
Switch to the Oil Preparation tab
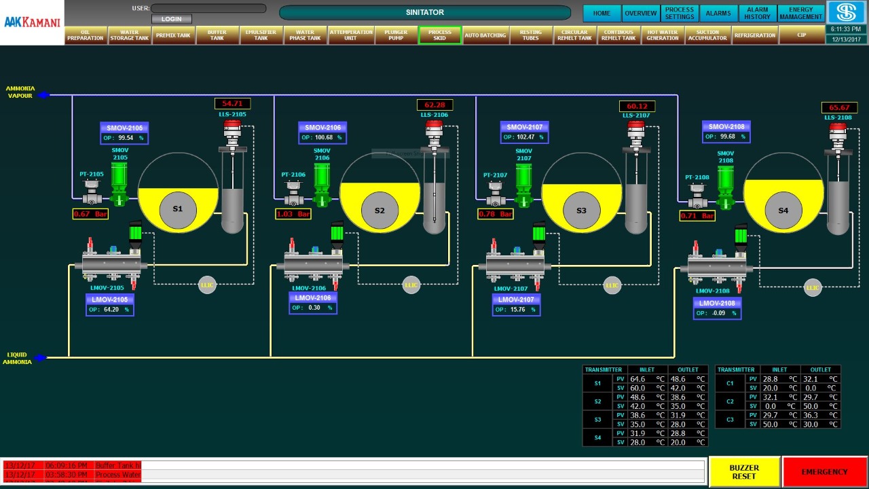86,35
